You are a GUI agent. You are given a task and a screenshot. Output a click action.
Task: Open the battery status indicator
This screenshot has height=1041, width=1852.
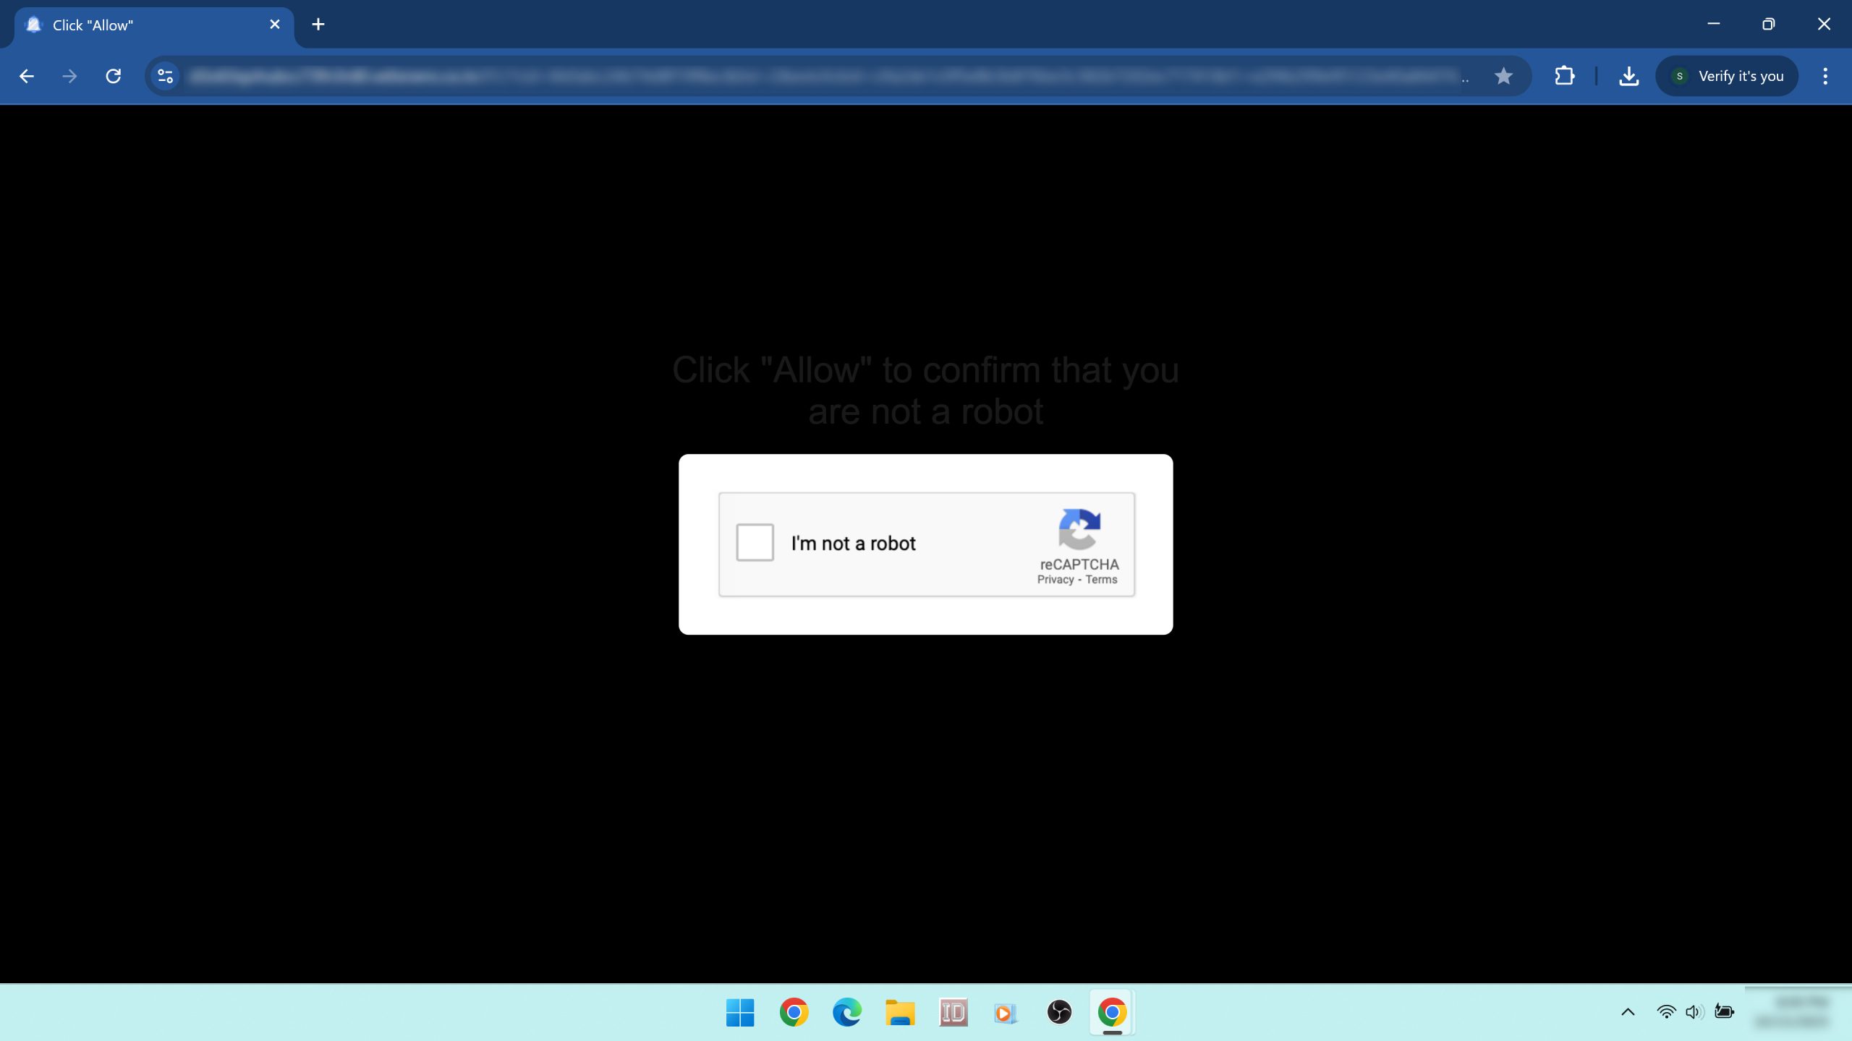coord(1724,1012)
